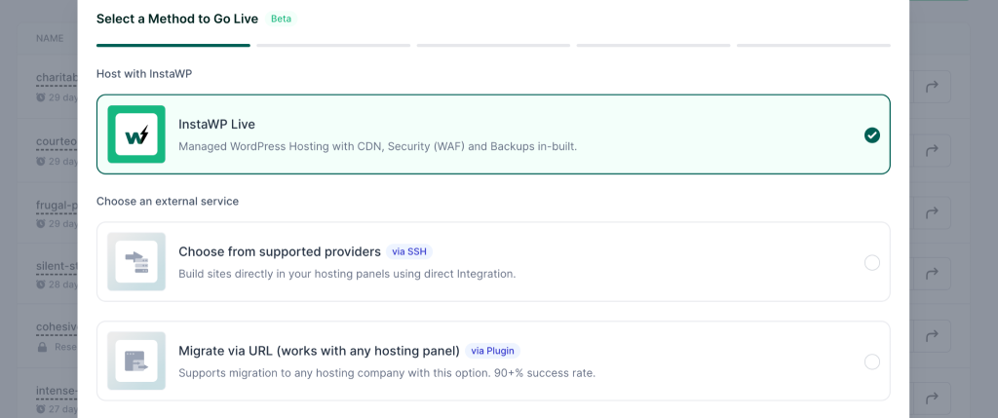The height and width of the screenshot is (418, 998).
Task: Click the clock icon under the charitab site
Action: click(41, 98)
